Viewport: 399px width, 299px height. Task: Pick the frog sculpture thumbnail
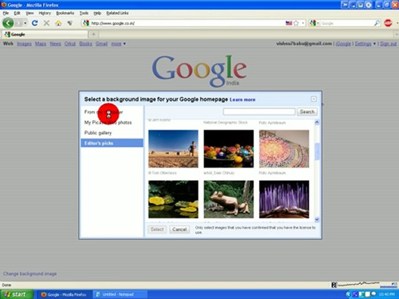[x=229, y=199]
